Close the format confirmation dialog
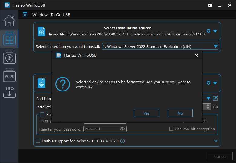This screenshot has height=163, width=236. tap(196, 55)
